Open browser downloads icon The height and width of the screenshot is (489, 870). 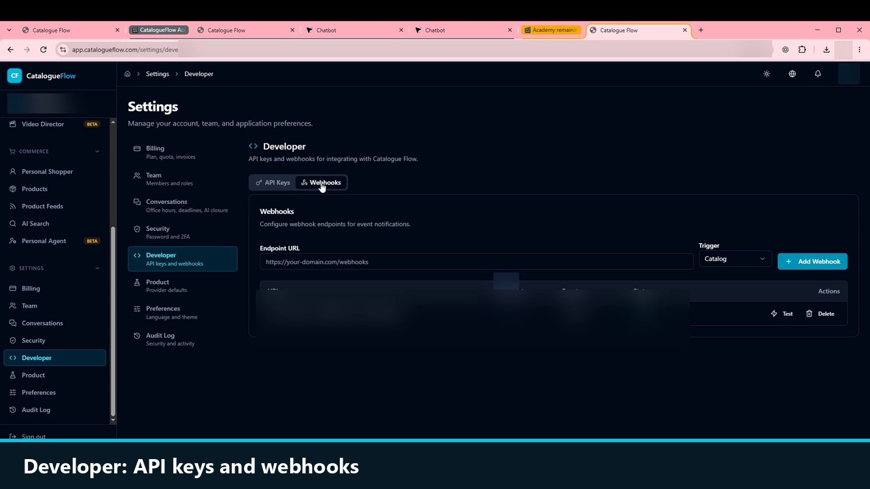pos(826,50)
